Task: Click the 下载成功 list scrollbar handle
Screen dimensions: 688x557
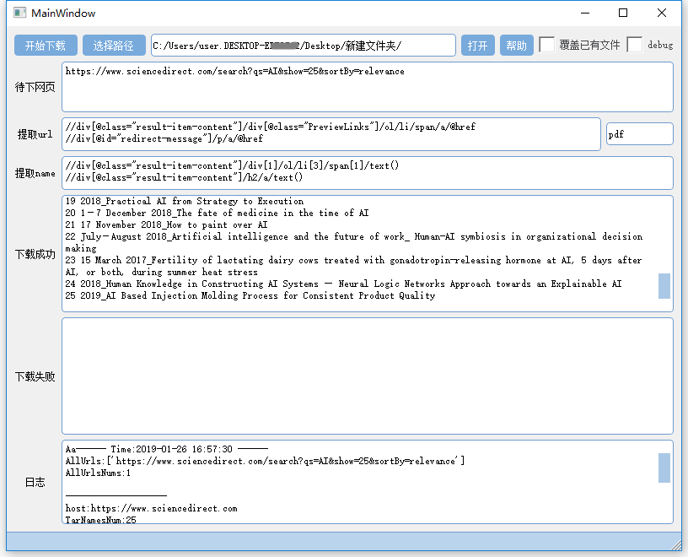Action: pyautogui.click(x=664, y=286)
